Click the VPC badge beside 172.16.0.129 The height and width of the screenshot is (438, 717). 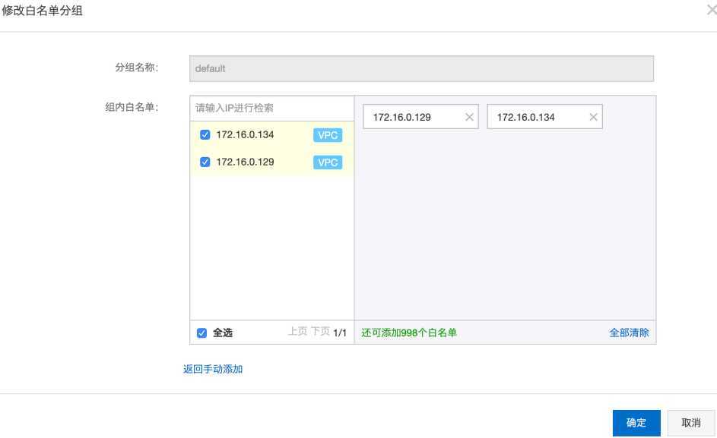(328, 162)
